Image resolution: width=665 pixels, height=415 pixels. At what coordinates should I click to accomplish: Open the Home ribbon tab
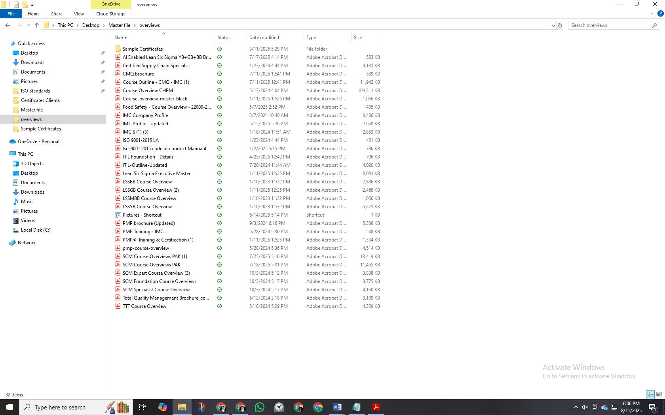[x=34, y=14]
